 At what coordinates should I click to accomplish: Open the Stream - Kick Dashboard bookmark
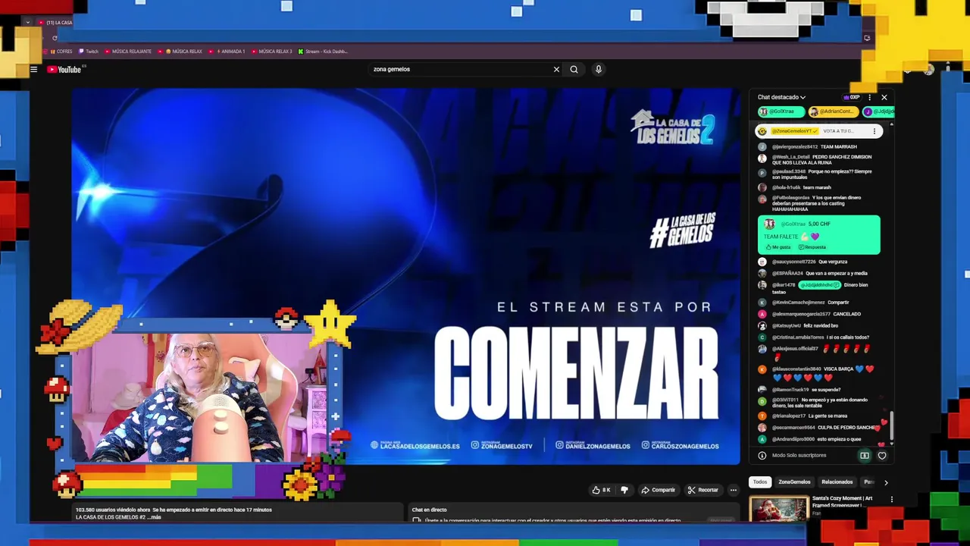point(323,52)
